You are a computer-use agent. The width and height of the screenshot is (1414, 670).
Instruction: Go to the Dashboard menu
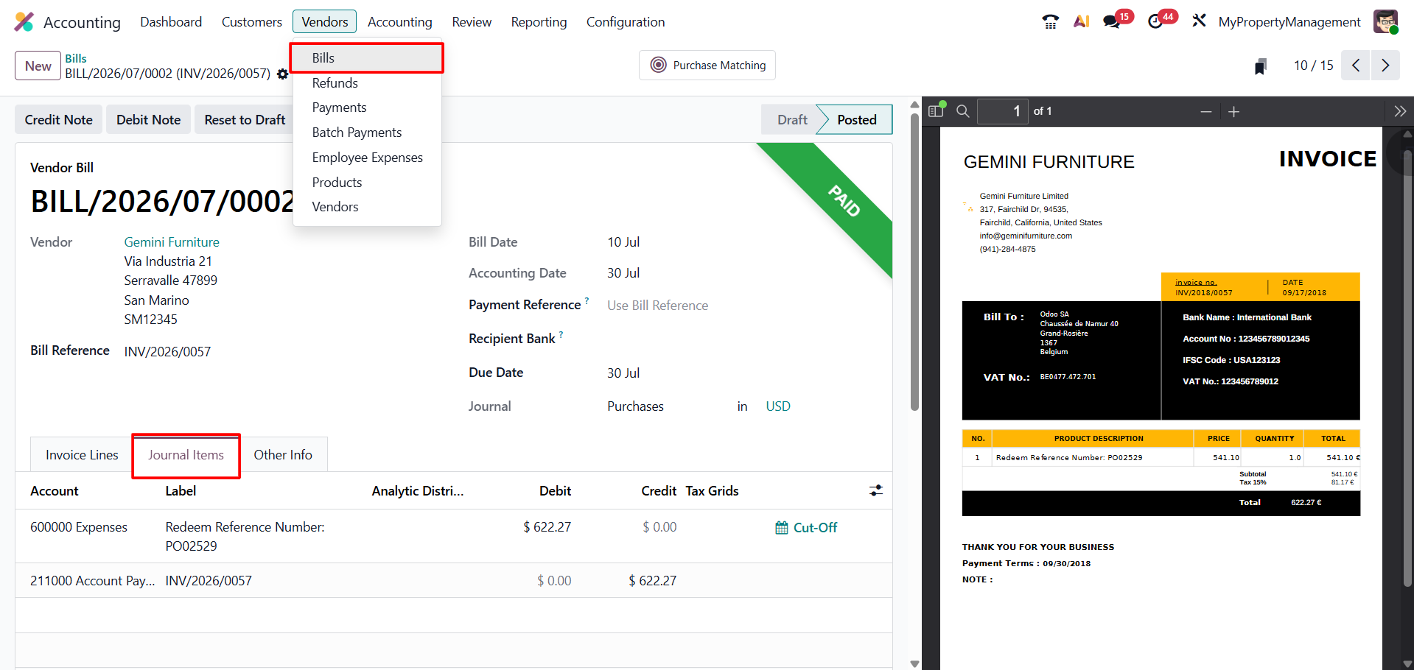point(171,22)
